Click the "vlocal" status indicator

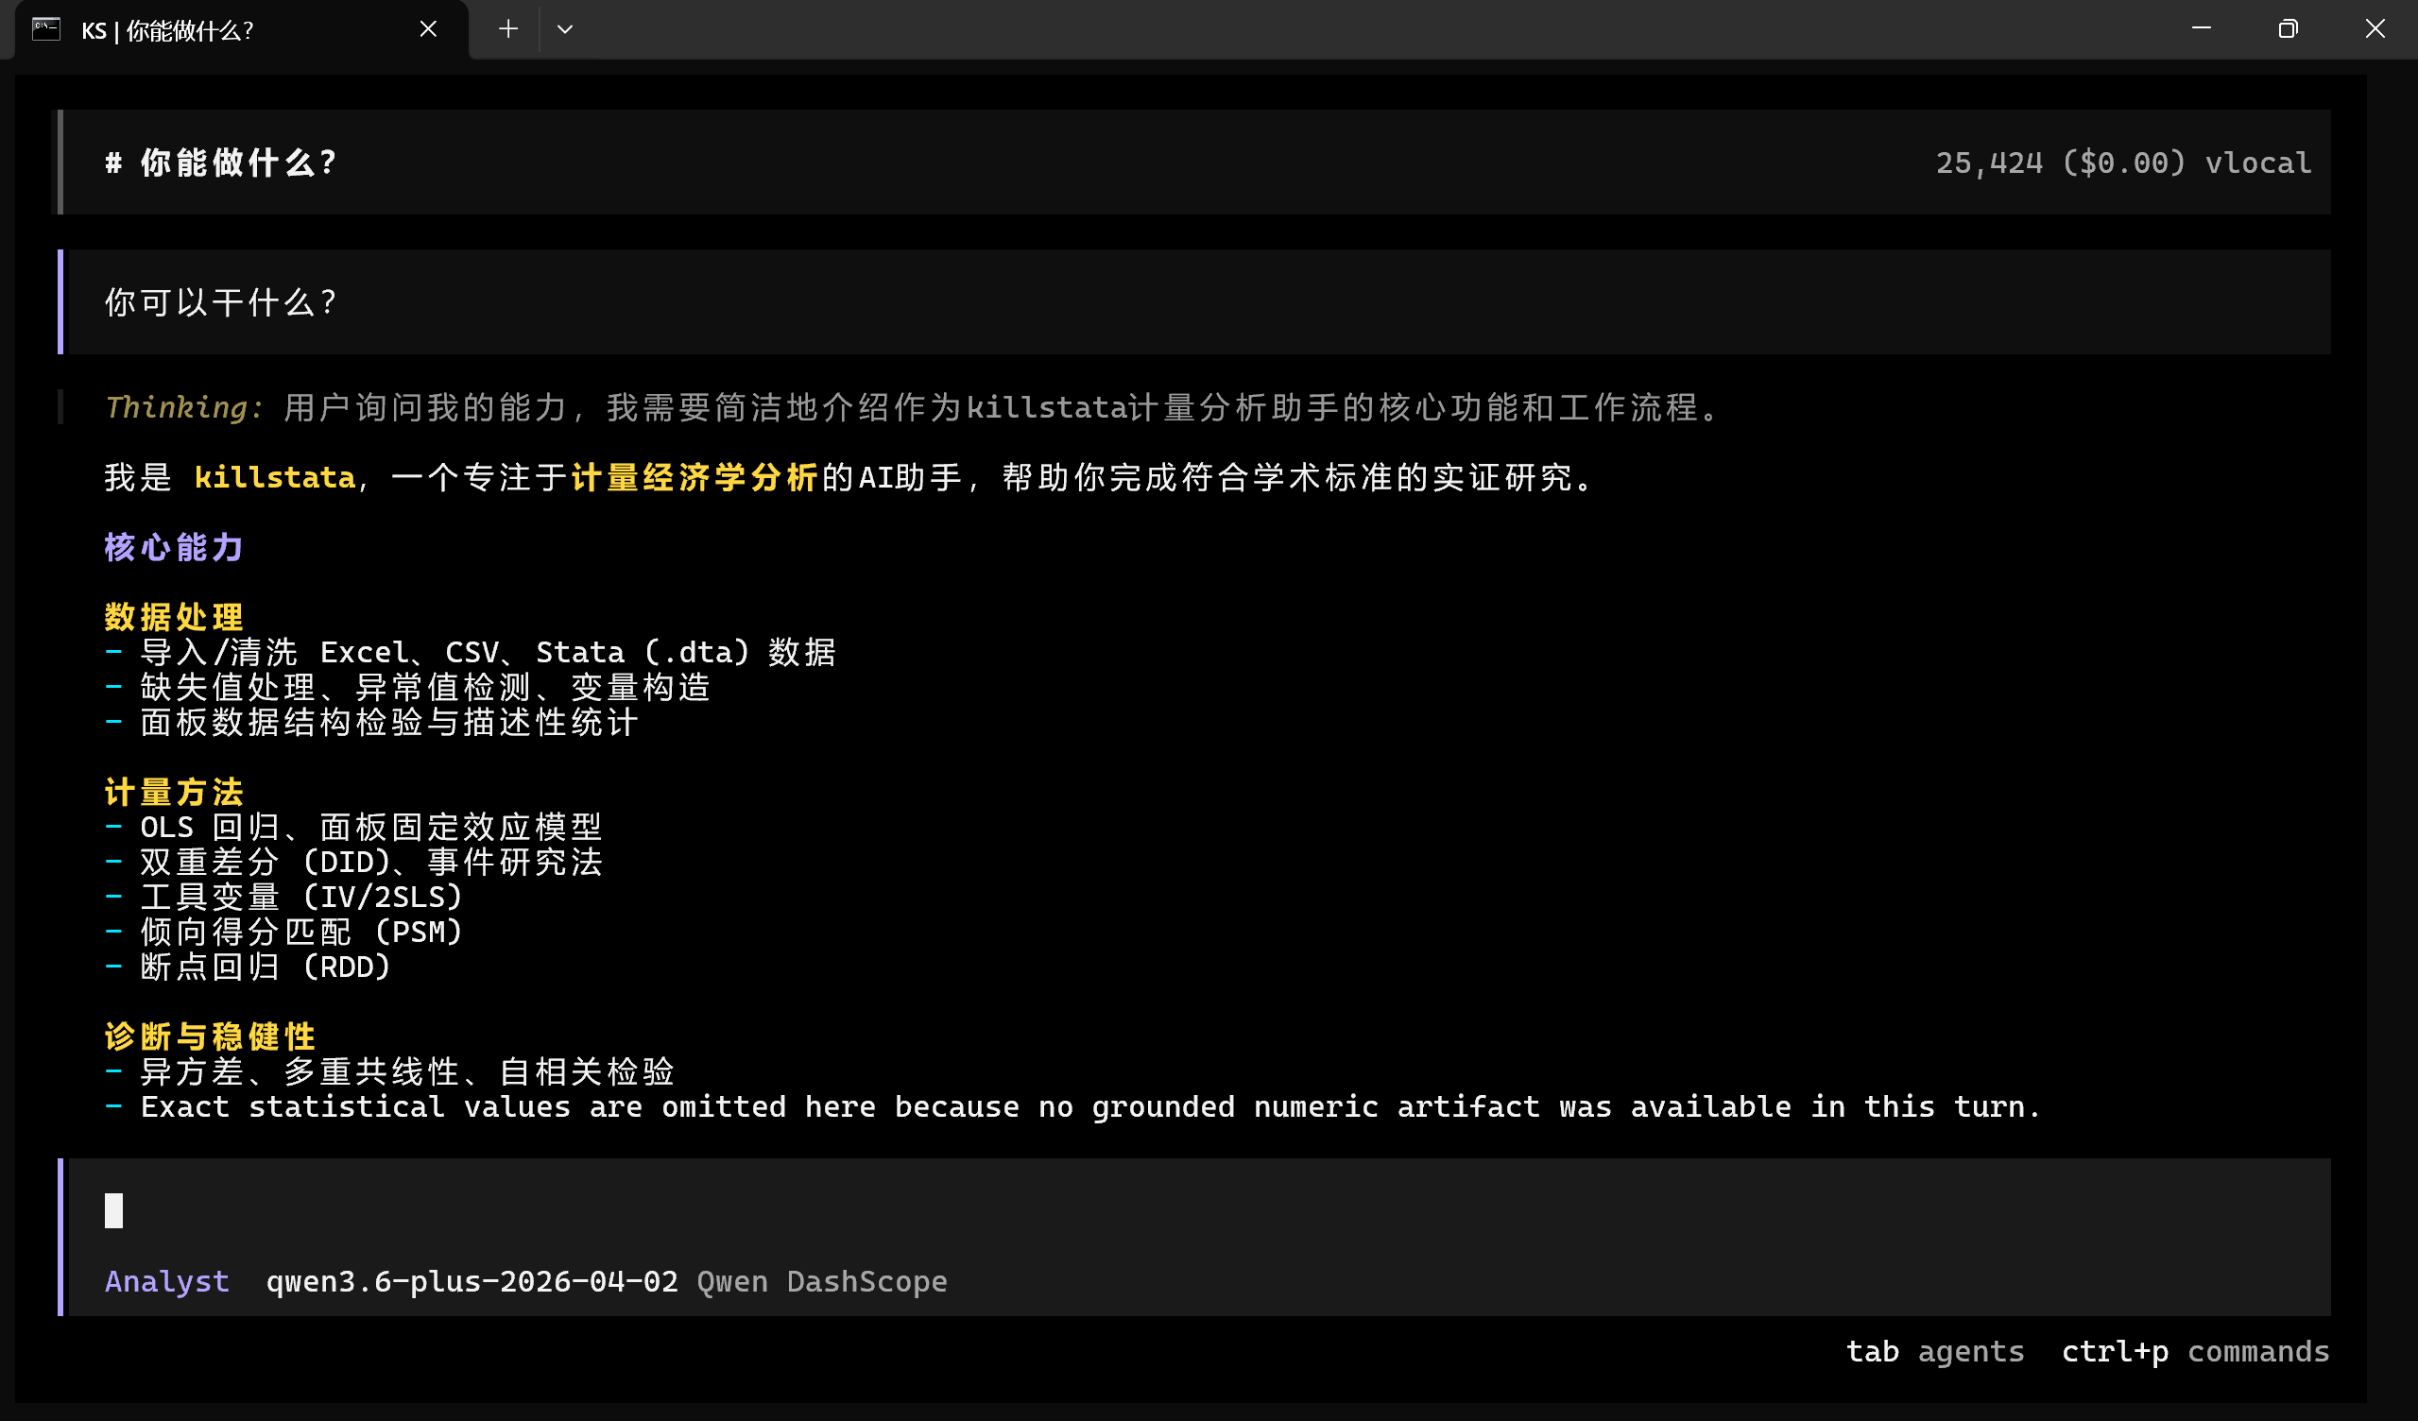2257,163
